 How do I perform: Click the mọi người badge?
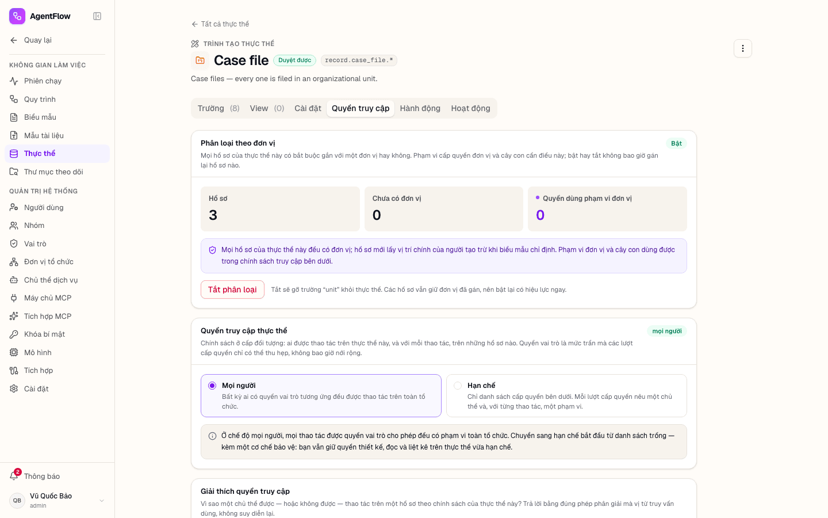click(667, 331)
